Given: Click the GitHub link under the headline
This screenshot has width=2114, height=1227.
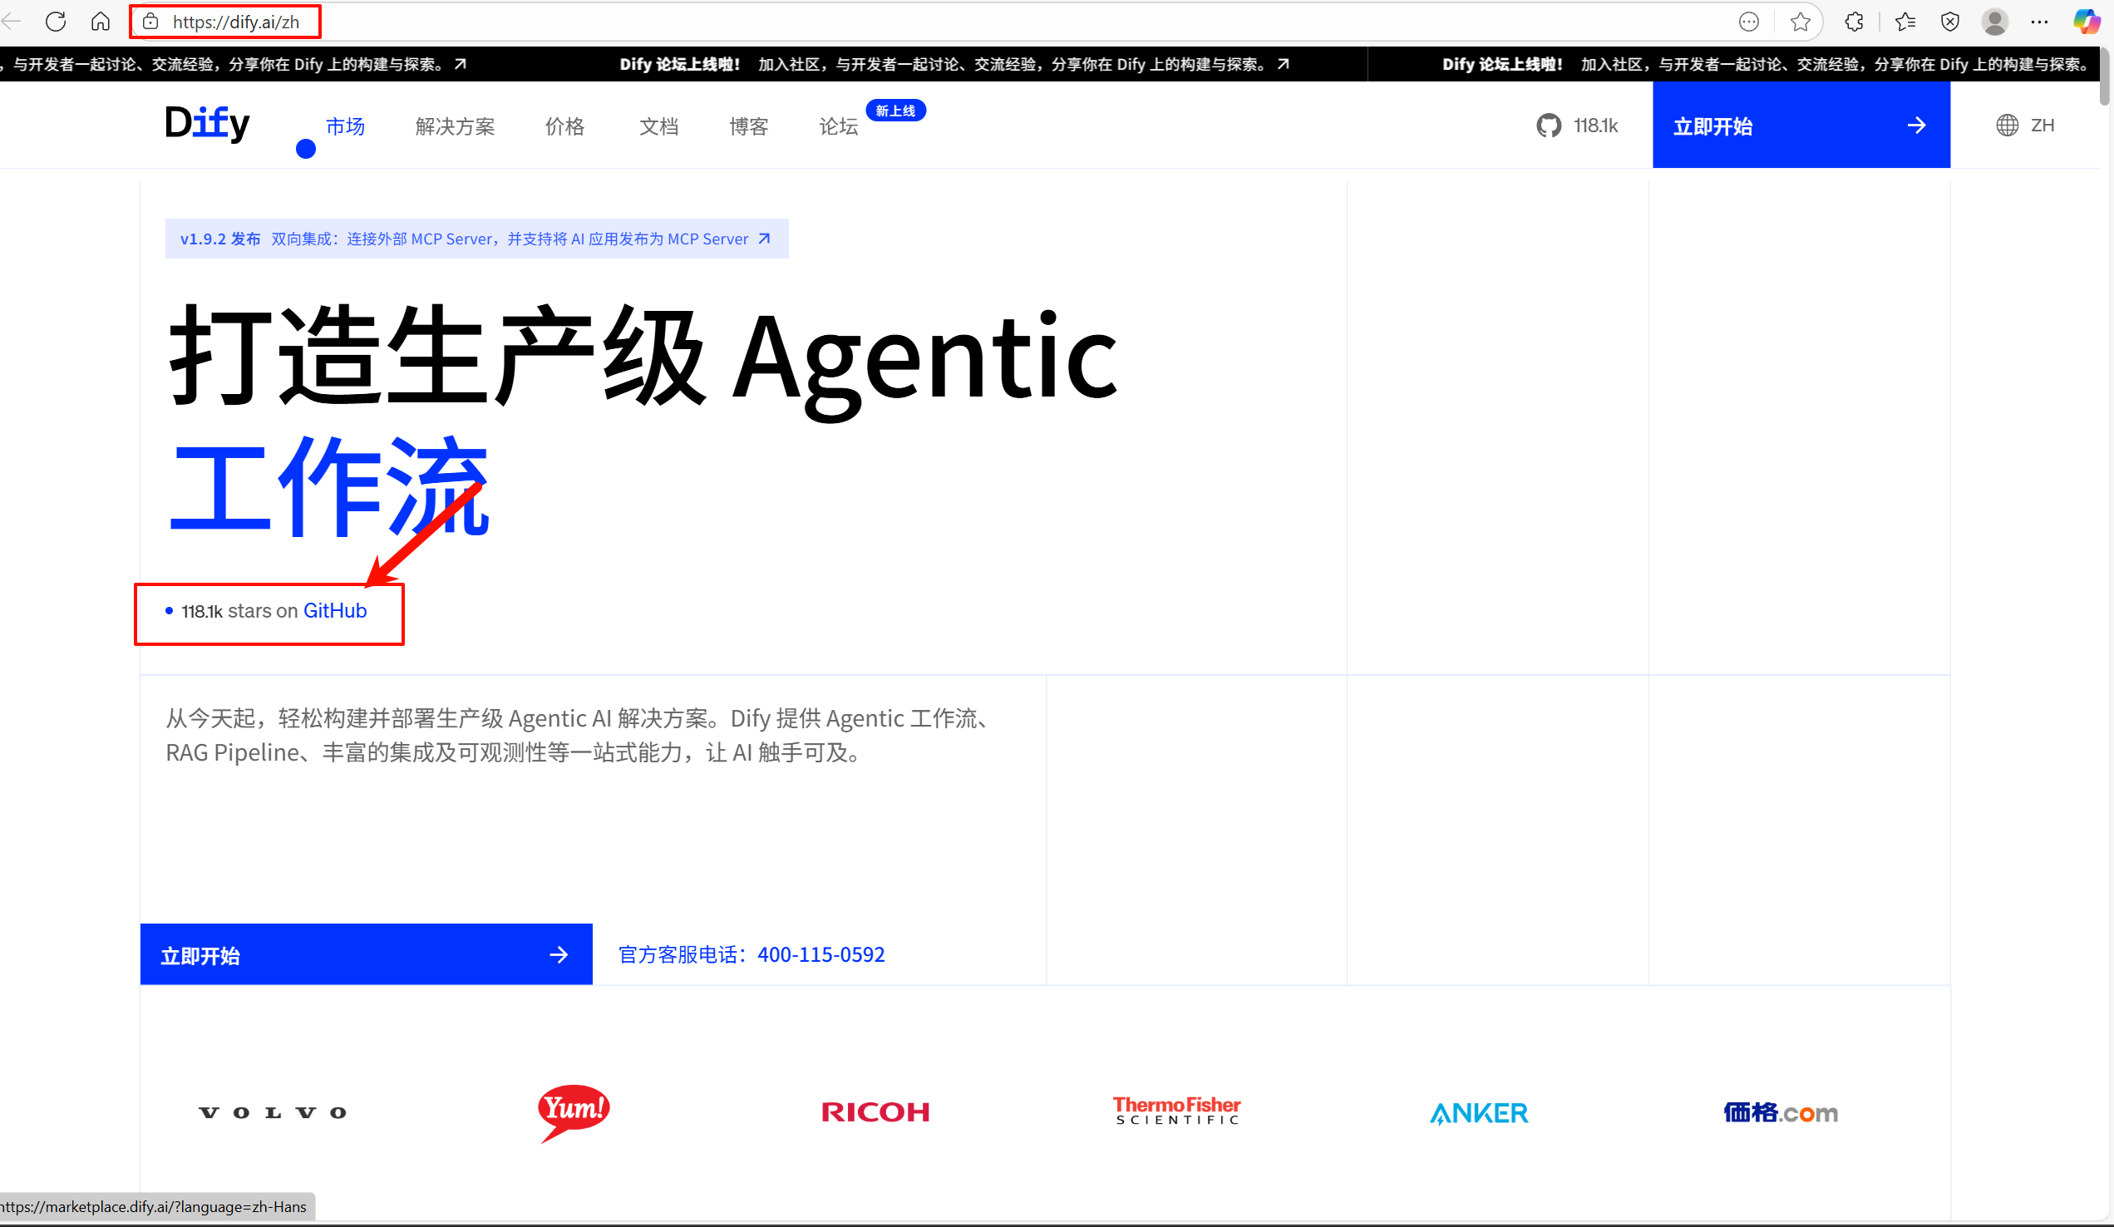Looking at the screenshot, I should tap(335, 610).
